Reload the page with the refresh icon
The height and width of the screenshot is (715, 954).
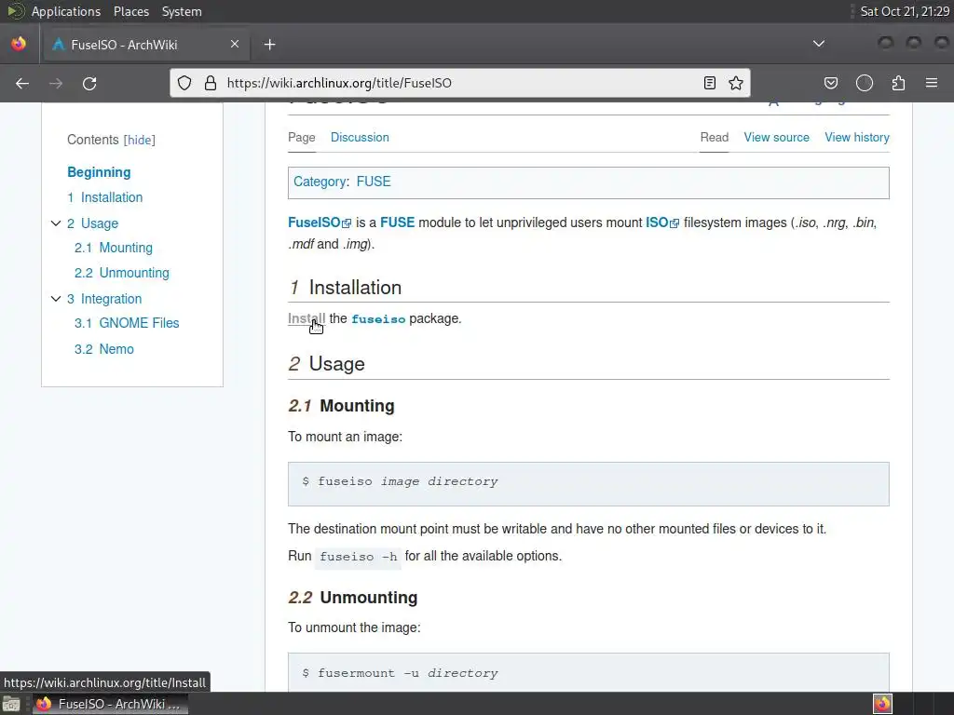[x=89, y=83]
